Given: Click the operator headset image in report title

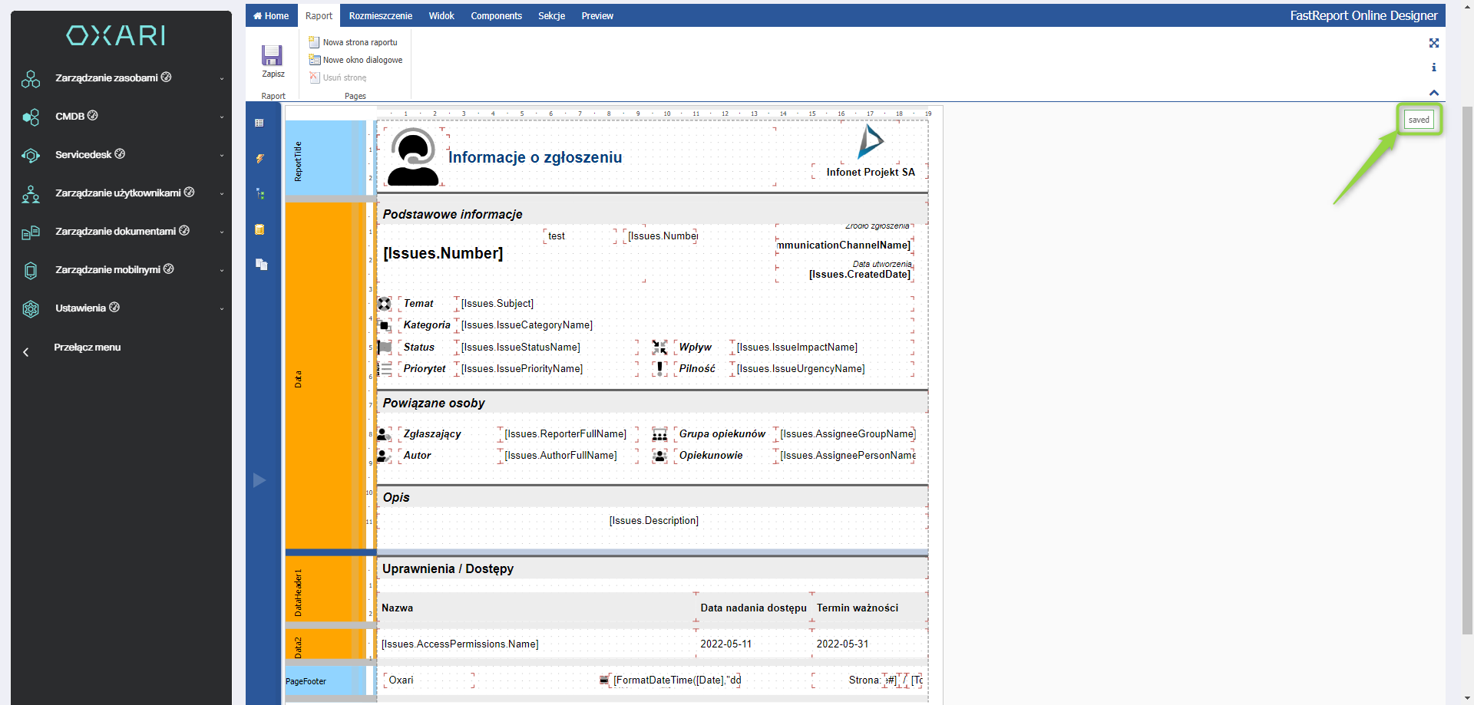Looking at the screenshot, I should [x=413, y=157].
